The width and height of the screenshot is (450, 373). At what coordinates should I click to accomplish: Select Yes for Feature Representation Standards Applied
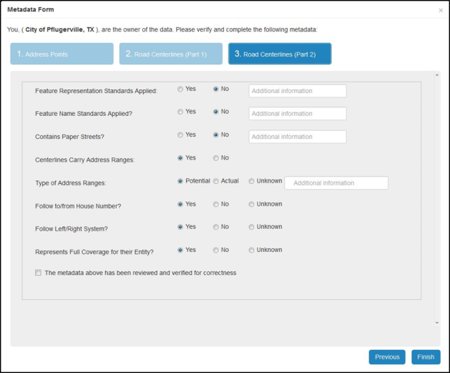[x=180, y=89]
